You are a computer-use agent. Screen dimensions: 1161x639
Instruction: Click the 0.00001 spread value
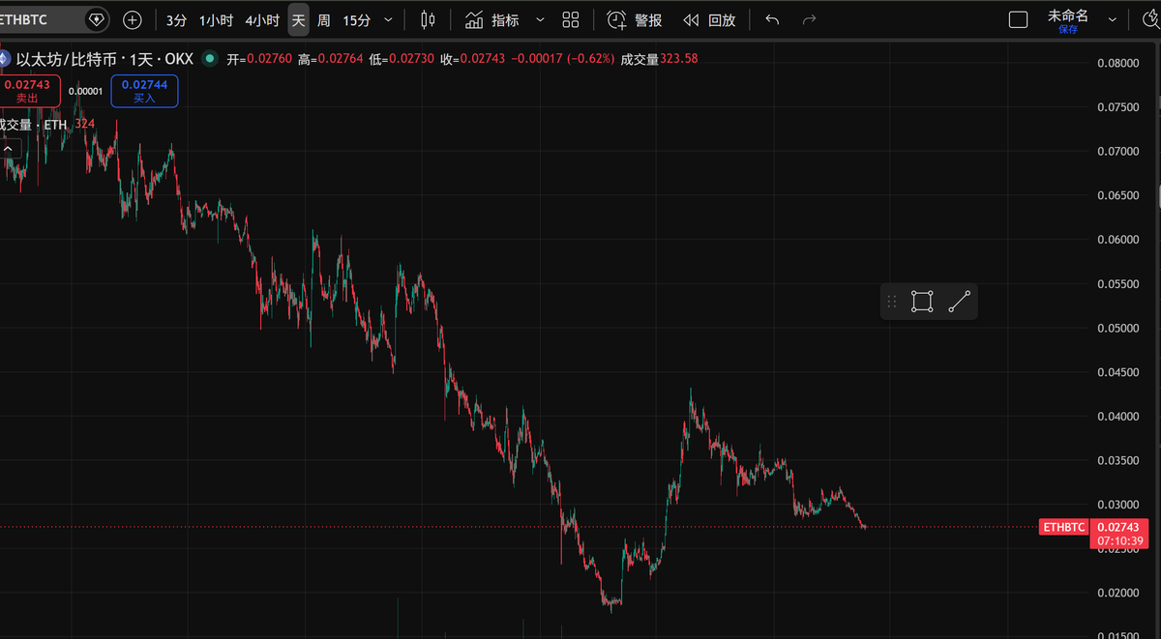pyautogui.click(x=86, y=91)
